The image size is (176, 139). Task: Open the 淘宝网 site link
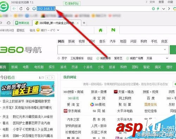point(99,98)
